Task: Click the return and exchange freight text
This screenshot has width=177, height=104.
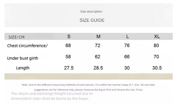Action: click(x=52, y=96)
